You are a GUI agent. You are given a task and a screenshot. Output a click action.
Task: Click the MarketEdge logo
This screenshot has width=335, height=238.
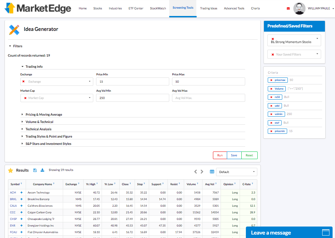37,8
